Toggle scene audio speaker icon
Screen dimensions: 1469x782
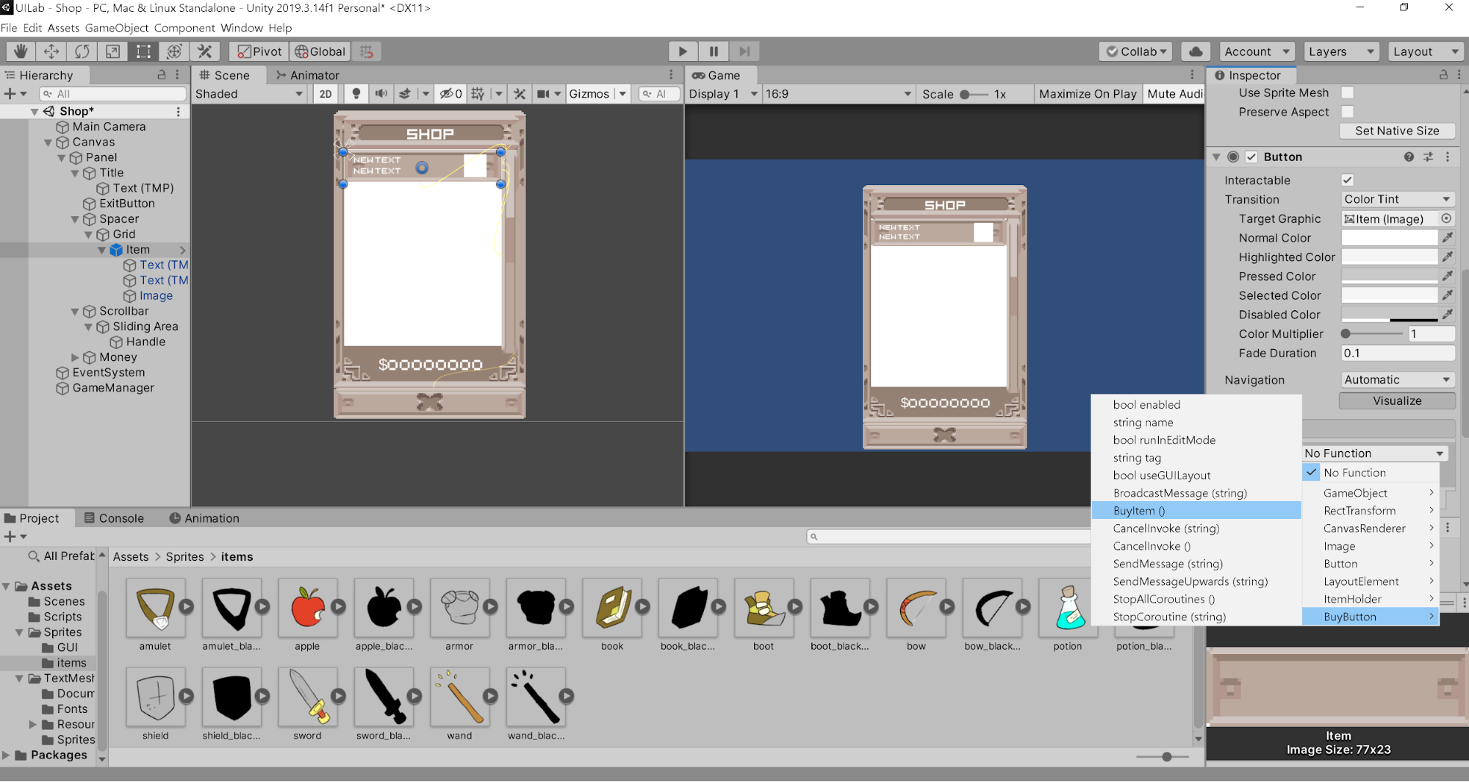[381, 94]
